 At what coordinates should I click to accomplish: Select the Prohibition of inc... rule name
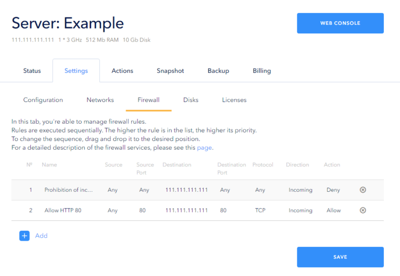(x=69, y=190)
